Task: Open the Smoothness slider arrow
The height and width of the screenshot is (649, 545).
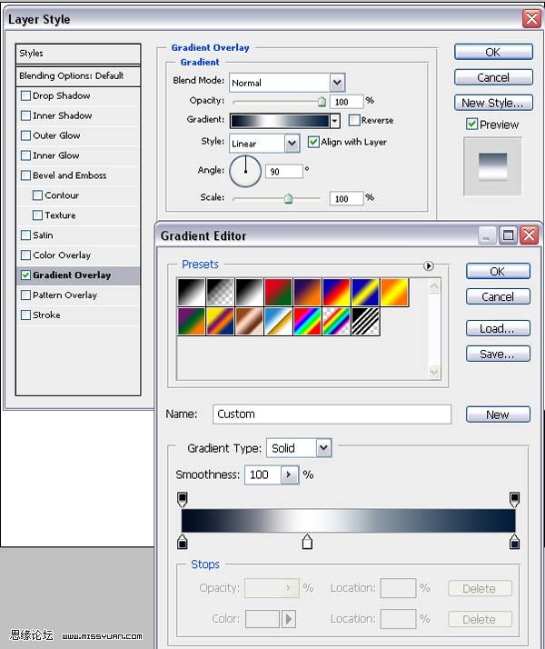Action: [x=290, y=474]
